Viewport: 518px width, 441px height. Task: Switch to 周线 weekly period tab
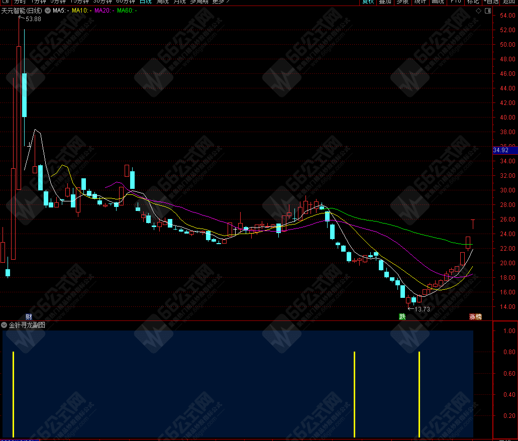[163, 2]
